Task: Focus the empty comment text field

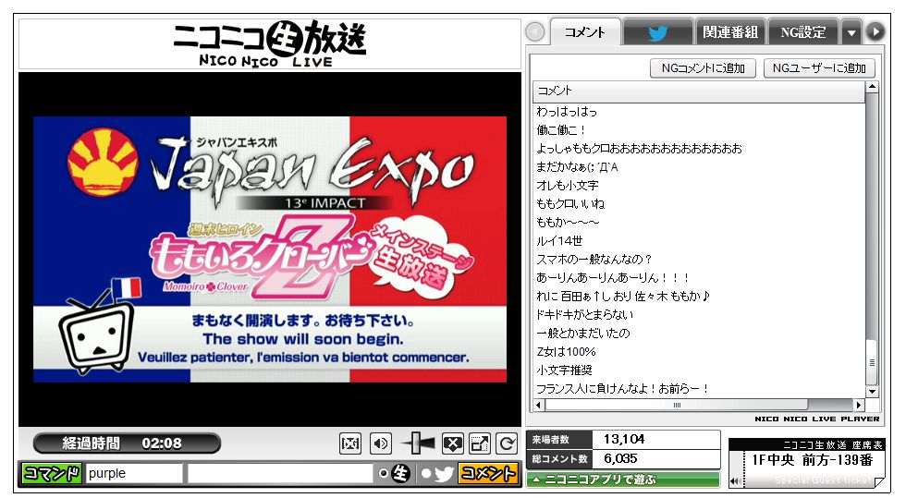Action: coord(280,474)
